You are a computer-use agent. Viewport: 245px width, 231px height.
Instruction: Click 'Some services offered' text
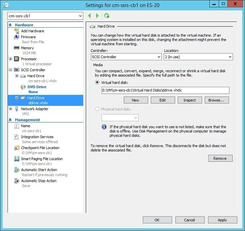click(x=40, y=142)
